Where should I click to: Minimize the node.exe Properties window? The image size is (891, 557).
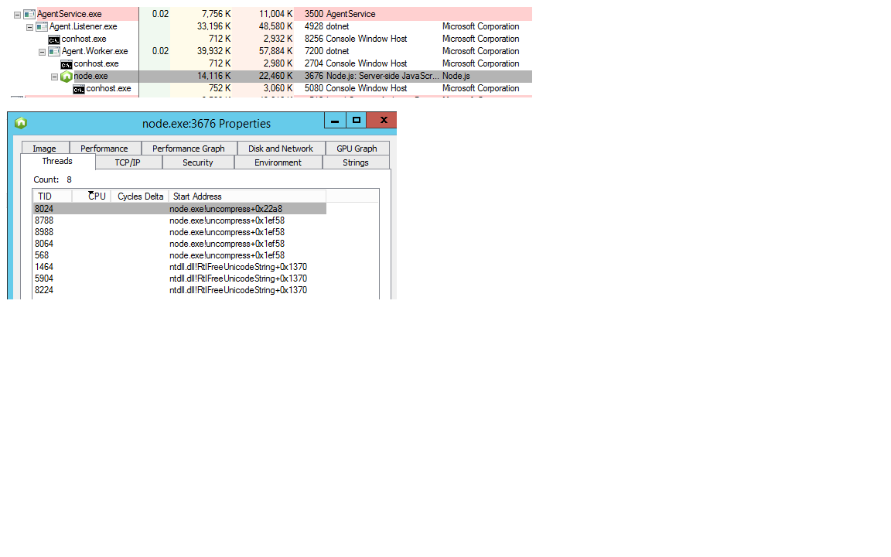click(x=335, y=120)
